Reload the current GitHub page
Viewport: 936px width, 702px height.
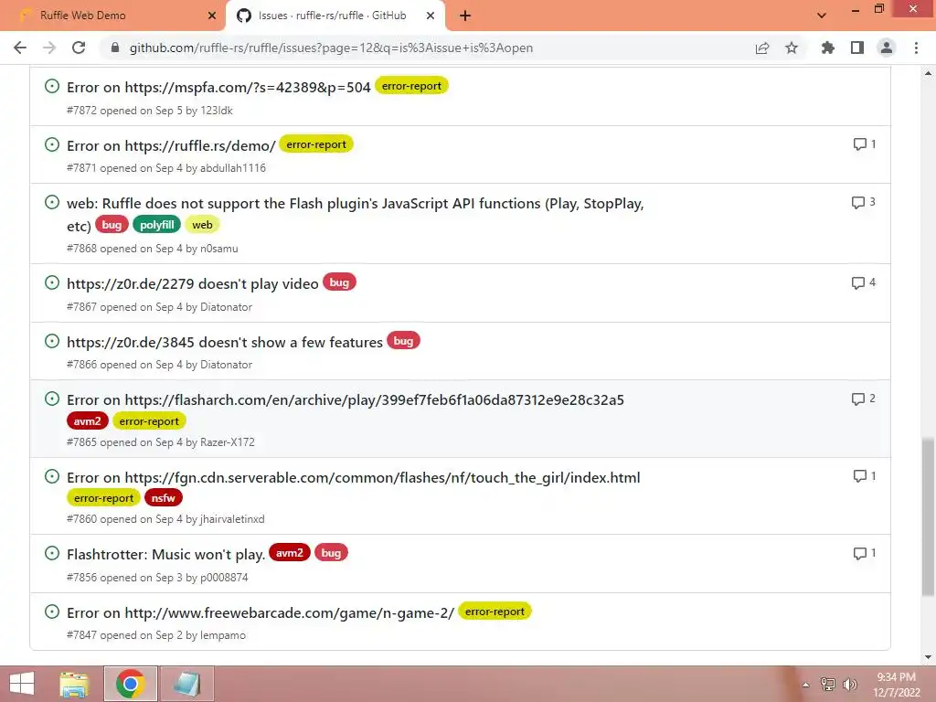(x=79, y=48)
